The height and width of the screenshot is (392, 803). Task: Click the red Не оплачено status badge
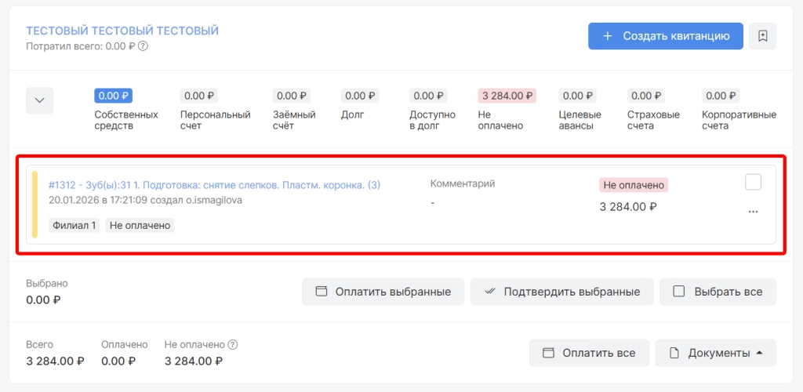tap(634, 186)
